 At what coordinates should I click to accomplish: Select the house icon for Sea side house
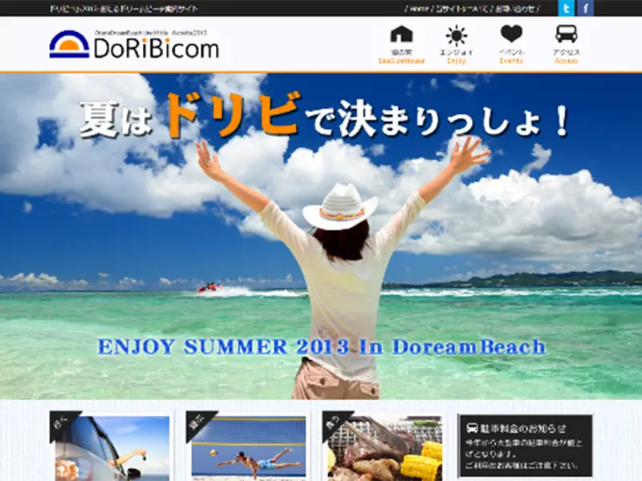(402, 34)
